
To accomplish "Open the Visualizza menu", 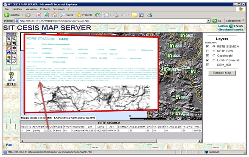I will (31, 9).
